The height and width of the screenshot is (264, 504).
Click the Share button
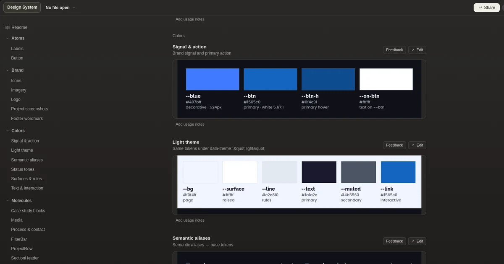486,8
